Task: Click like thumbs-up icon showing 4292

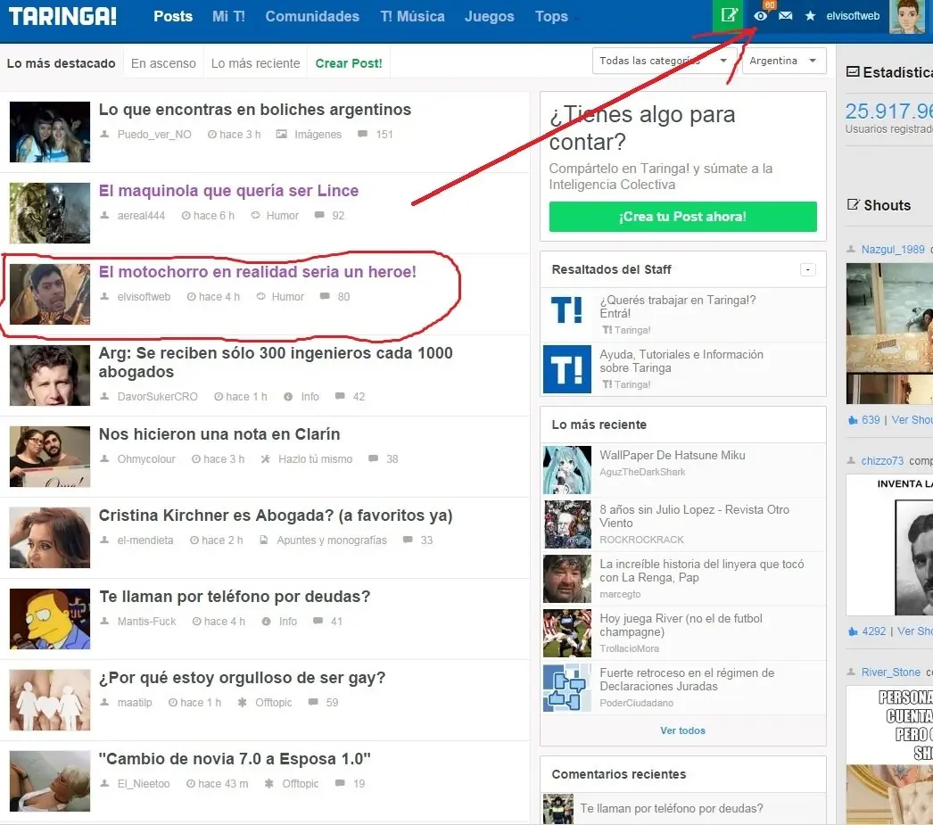Action: coord(853,631)
